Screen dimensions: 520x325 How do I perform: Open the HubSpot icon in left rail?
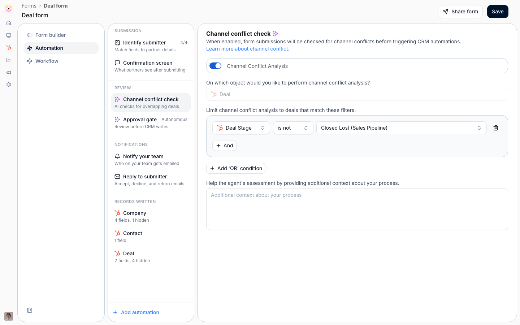pos(9,48)
